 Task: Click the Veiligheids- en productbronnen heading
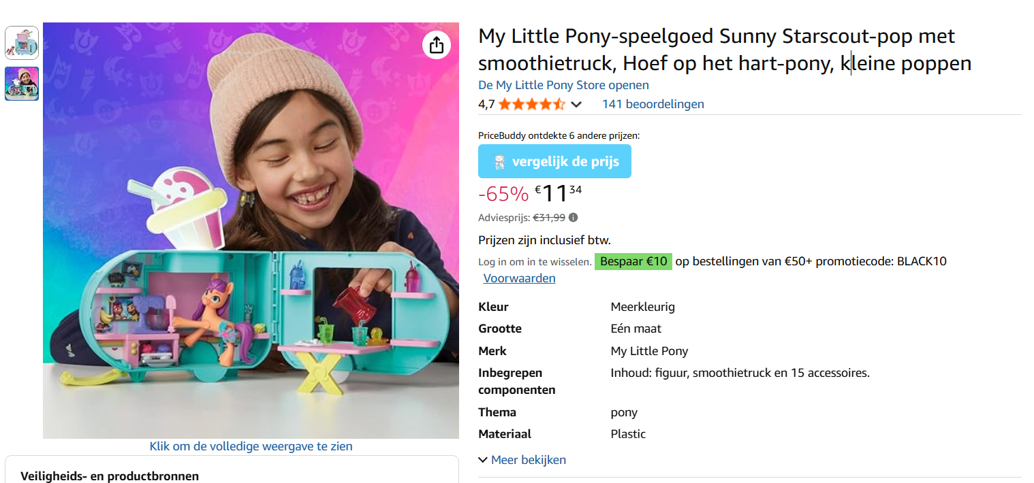(110, 476)
